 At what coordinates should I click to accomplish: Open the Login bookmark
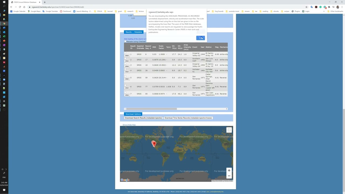coord(306,11)
